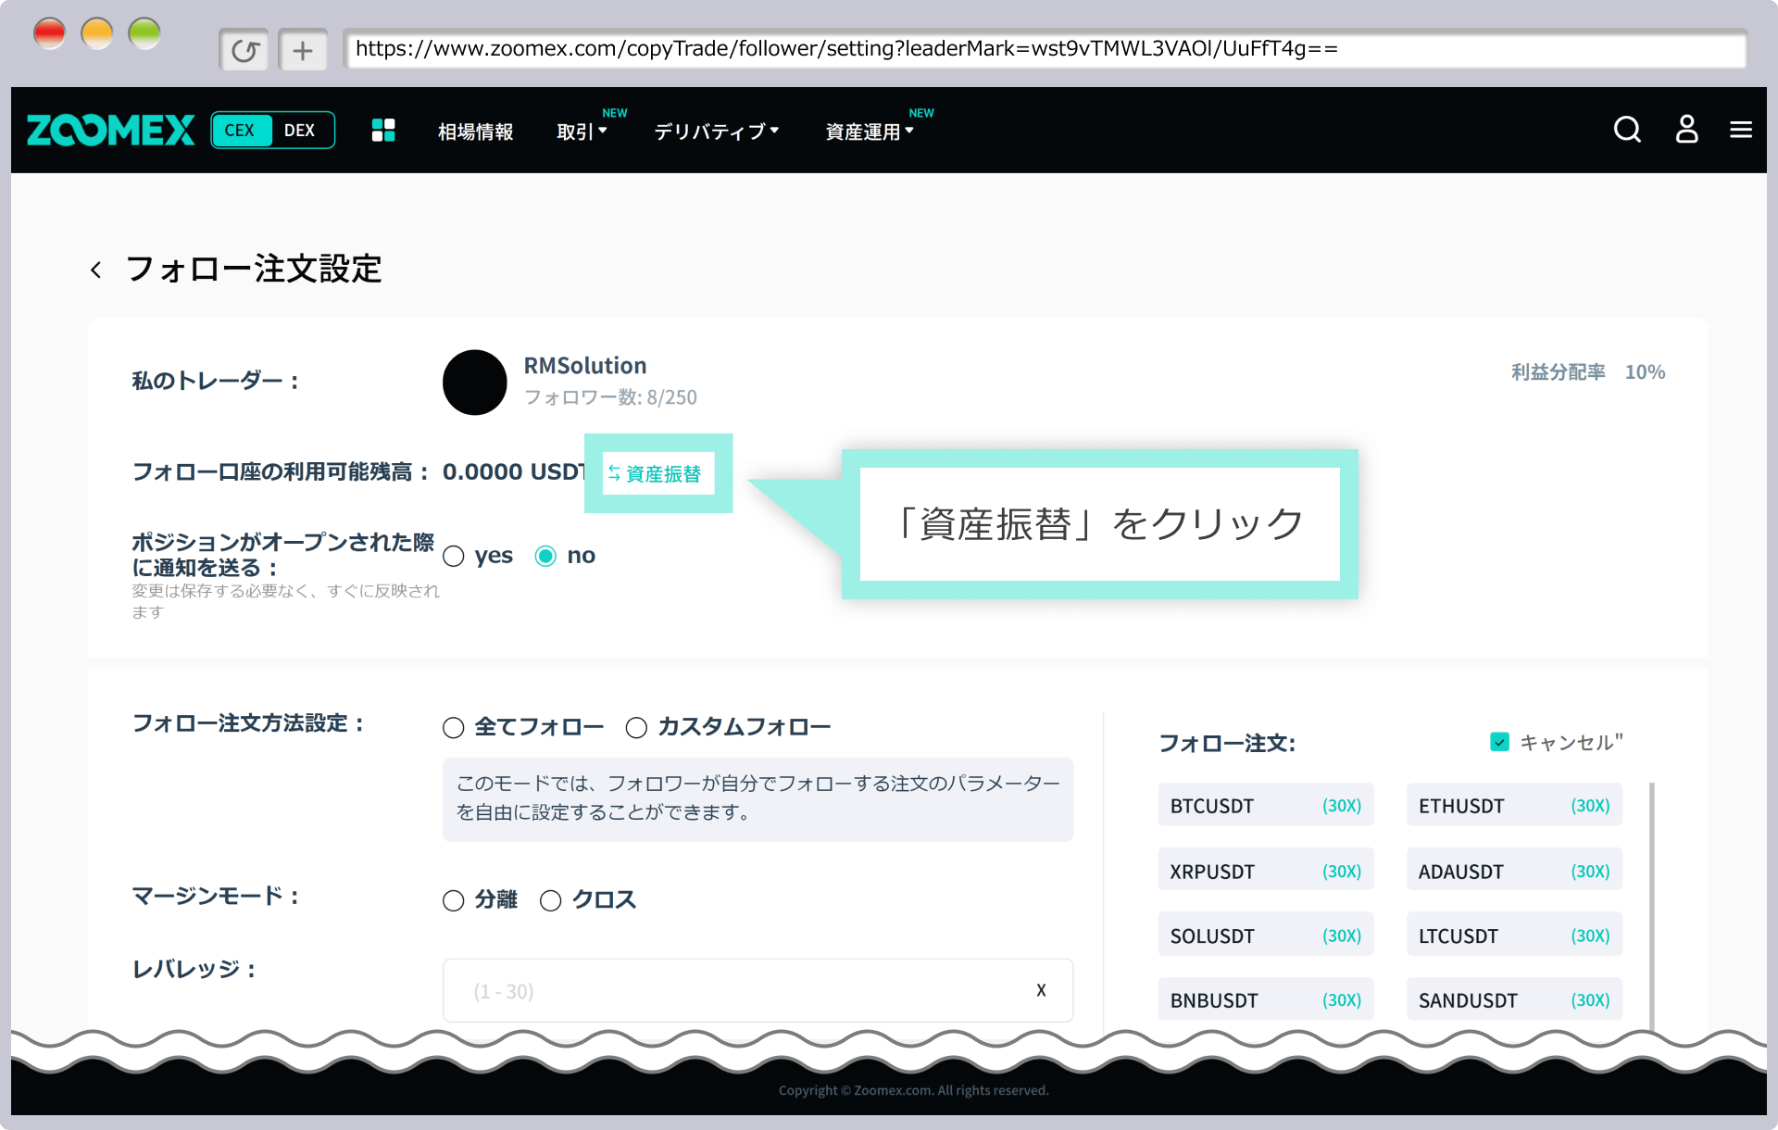Click the RMSolution trader name
The width and height of the screenshot is (1778, 1130).
coord(585,366)
